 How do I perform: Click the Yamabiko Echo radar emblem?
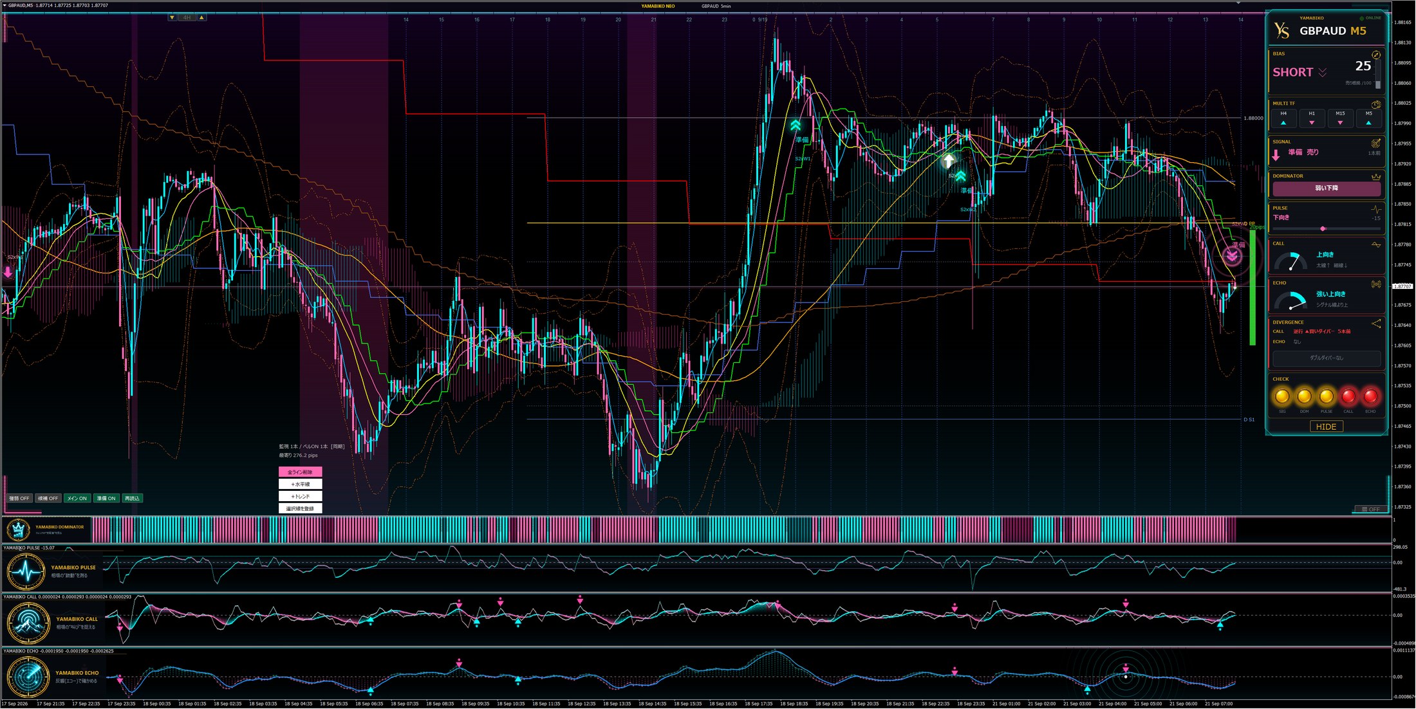click(28, 676)
